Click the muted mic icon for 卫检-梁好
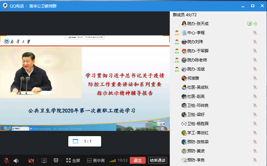 (255, 115)
